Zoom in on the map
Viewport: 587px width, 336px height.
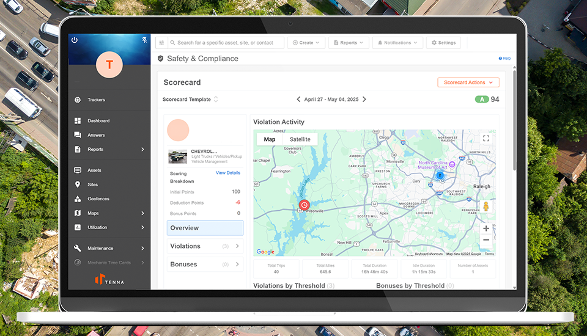(486, 228)
